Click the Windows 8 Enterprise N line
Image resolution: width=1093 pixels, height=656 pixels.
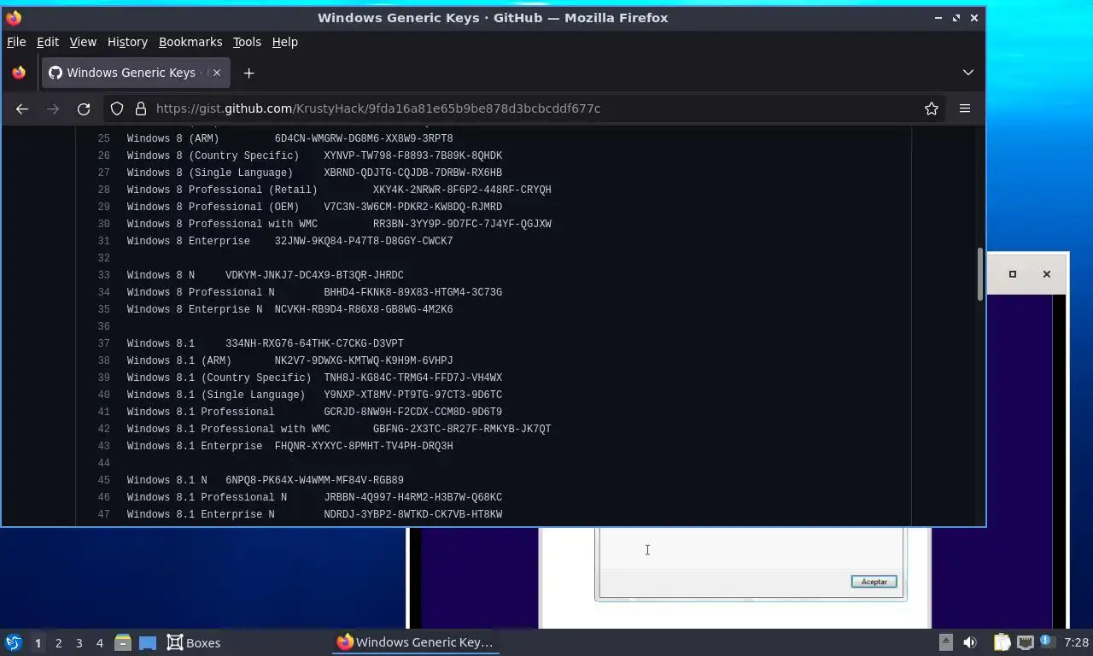[x=290, y=309]
